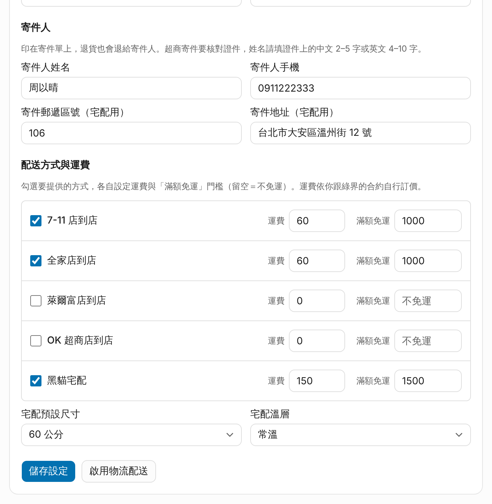Edit 7-11 店到店 運費 field

[317, 221]
